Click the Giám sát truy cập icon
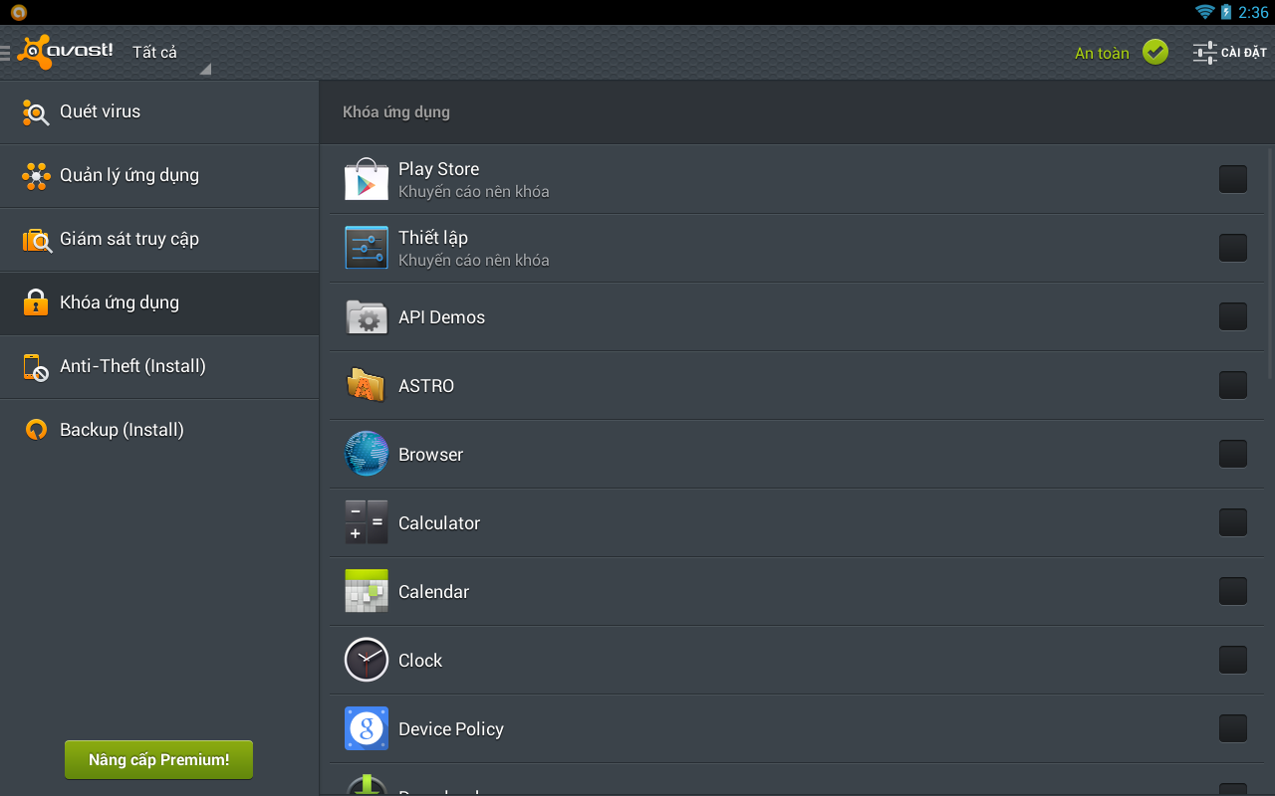The height and width of the screenshot is (796, 1275). click(36, 240)
